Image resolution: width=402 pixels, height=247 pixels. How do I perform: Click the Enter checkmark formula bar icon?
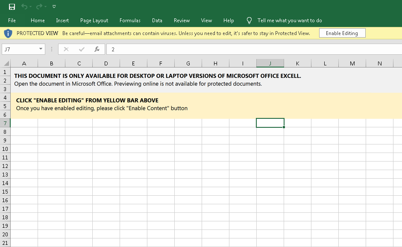[82, 49]
